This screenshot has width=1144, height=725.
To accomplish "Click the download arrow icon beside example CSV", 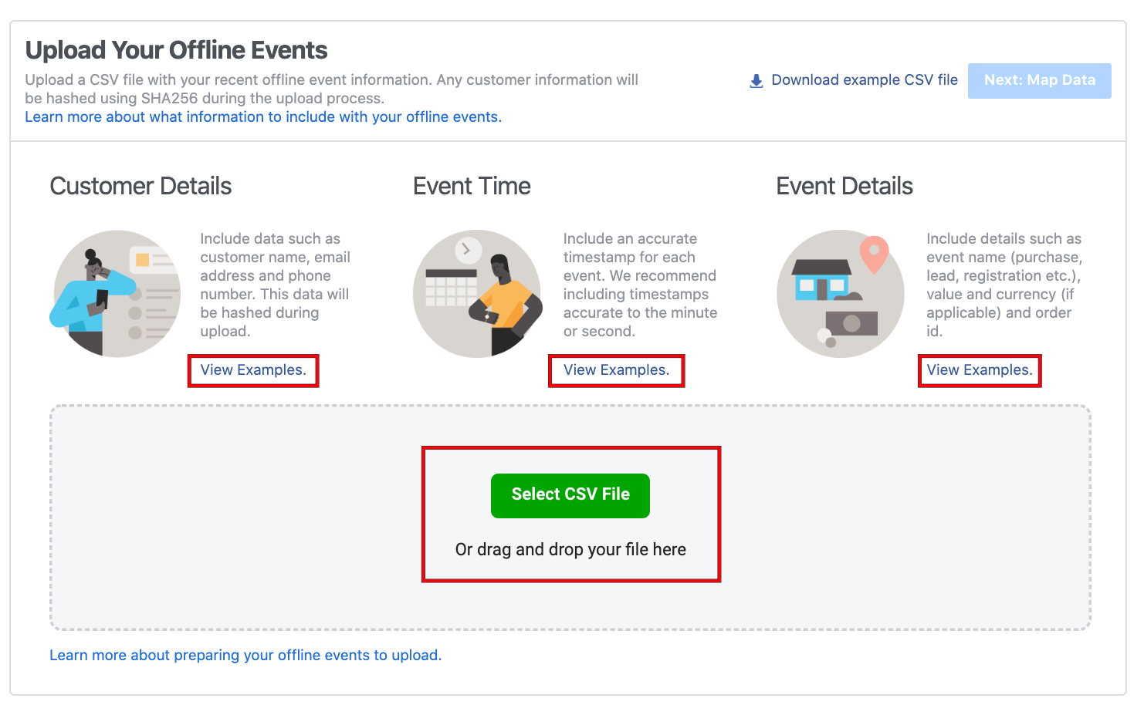I will 756,79.
